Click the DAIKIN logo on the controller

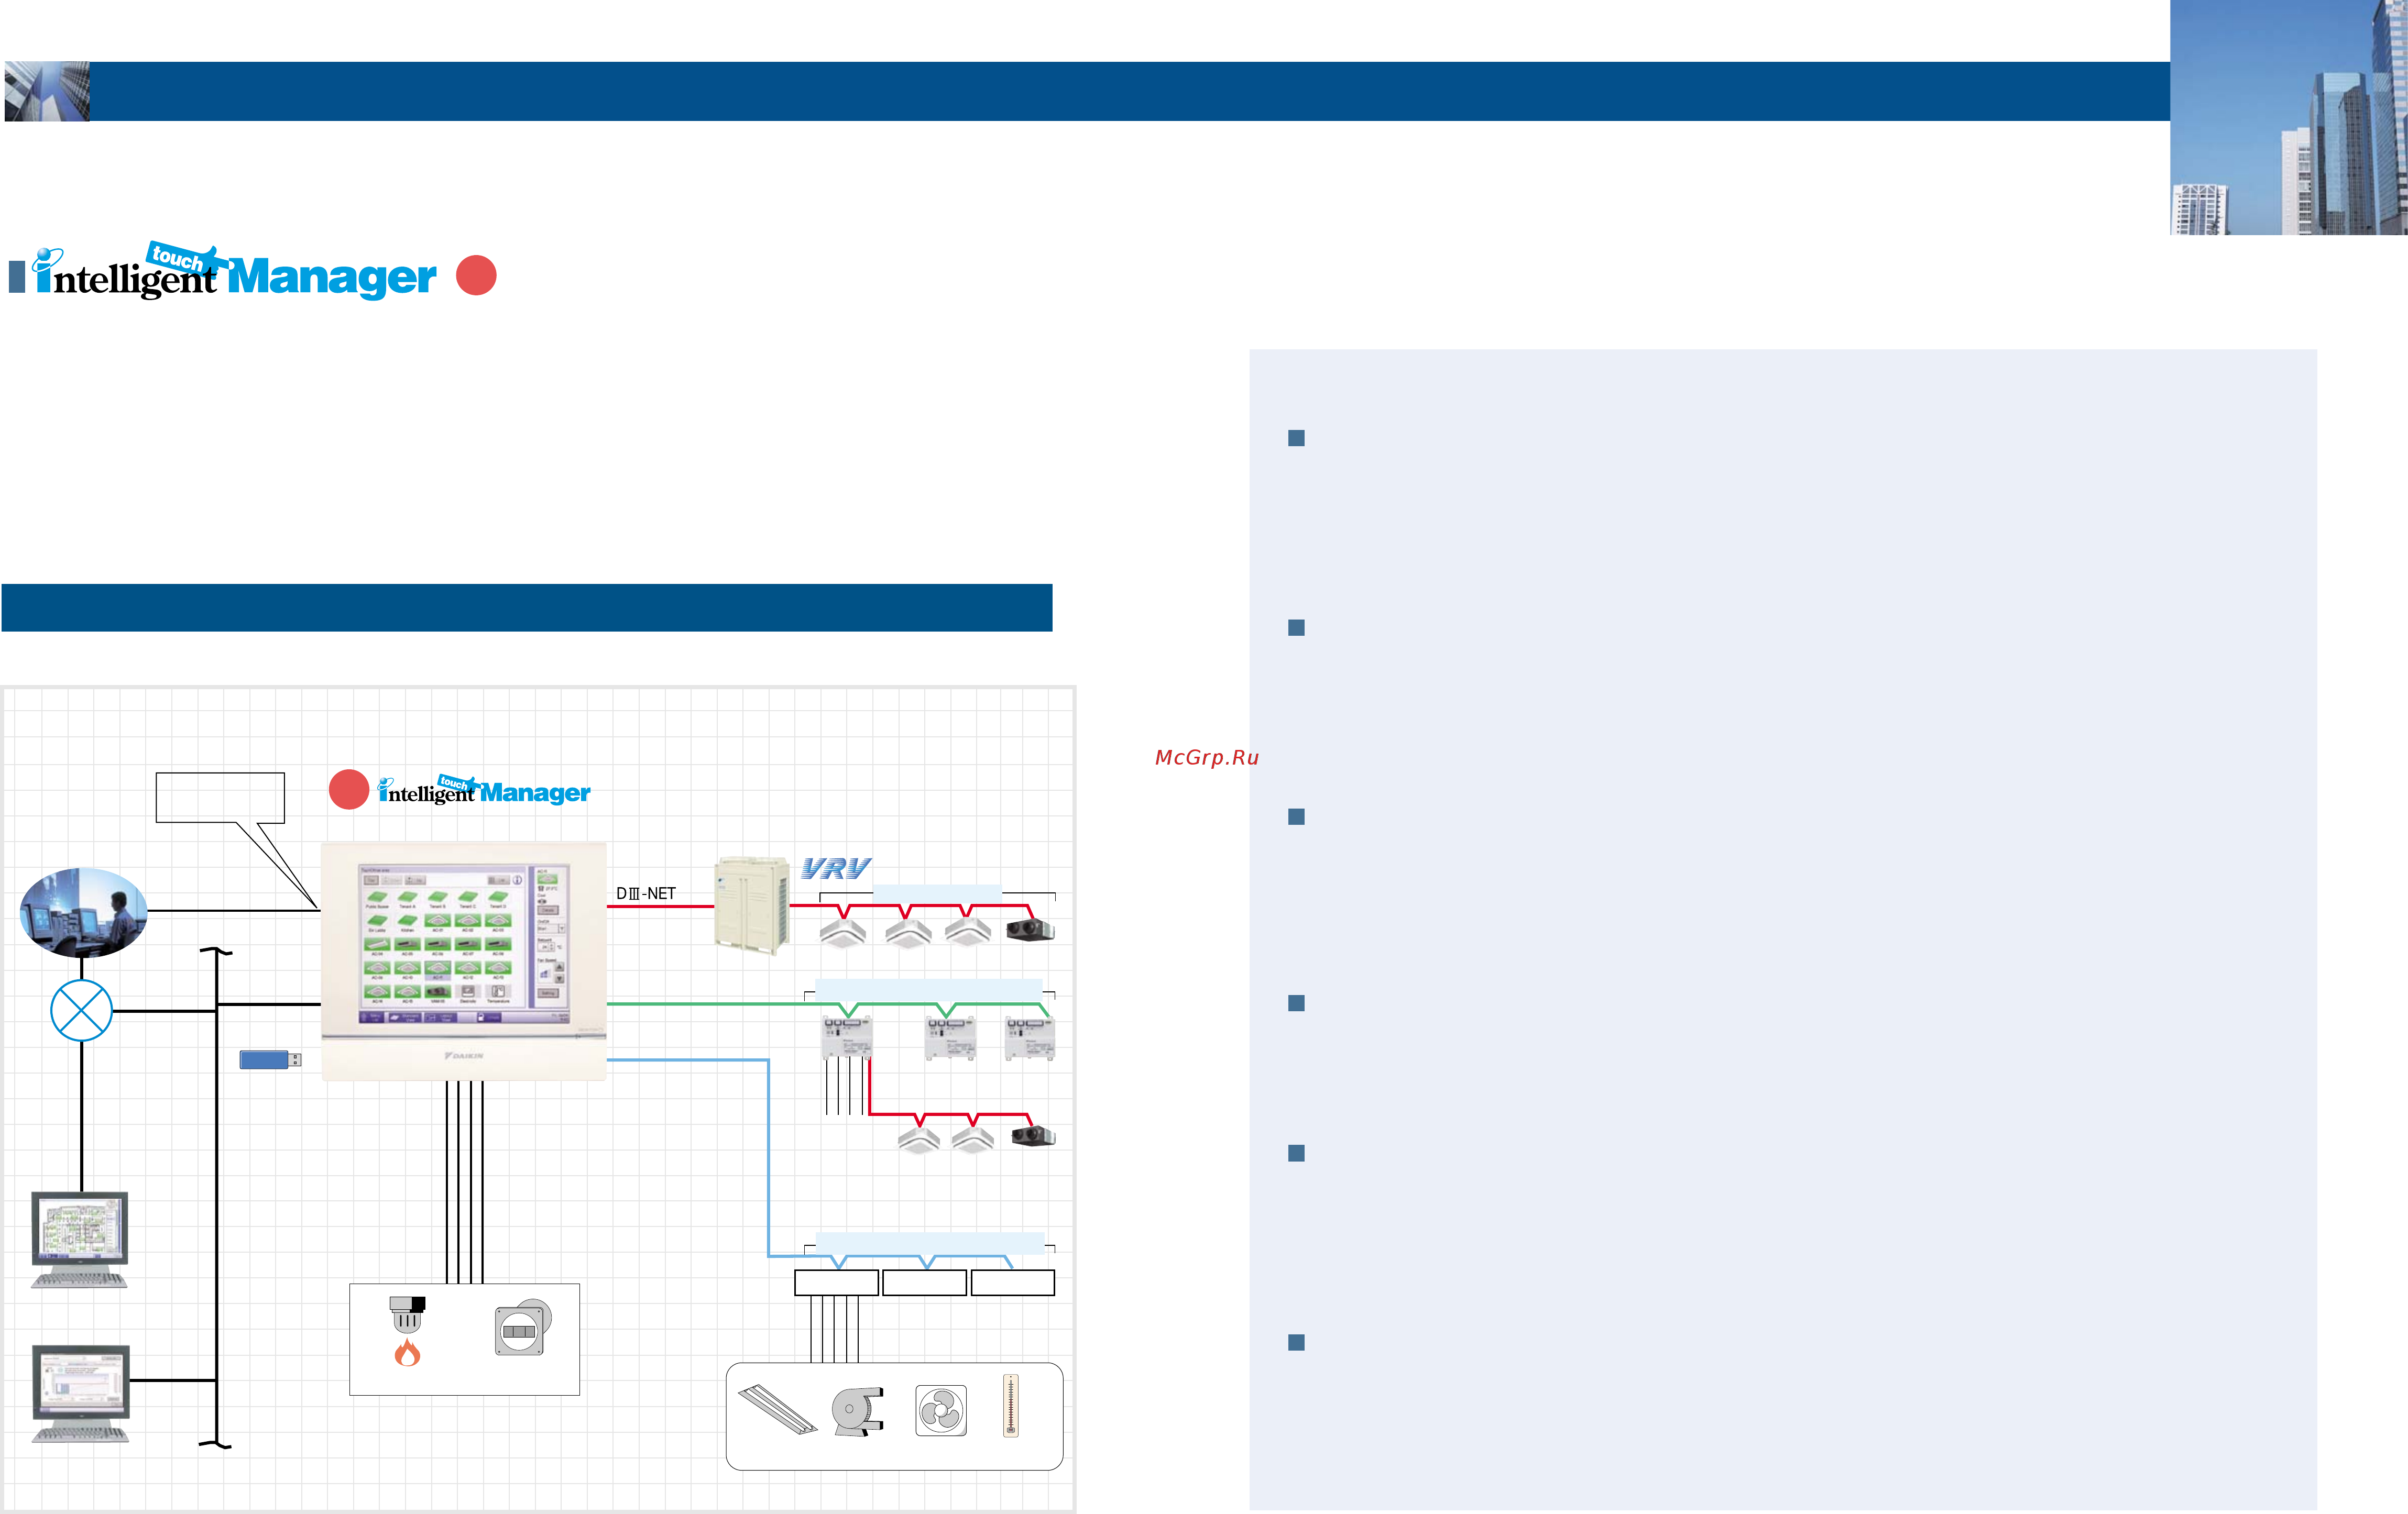point(464,1055)
